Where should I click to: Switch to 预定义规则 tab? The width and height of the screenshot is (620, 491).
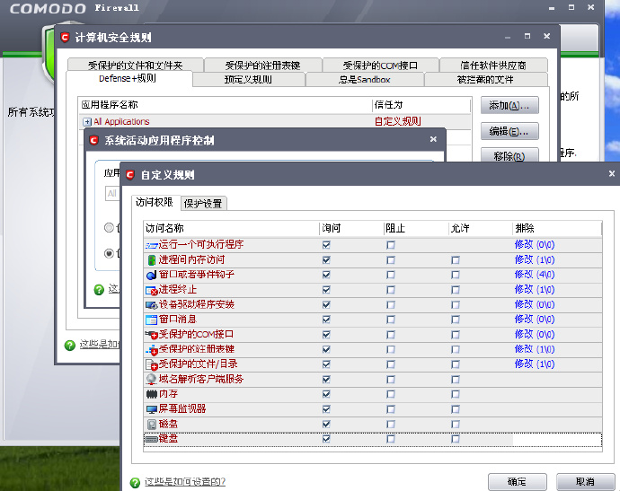click(249, 79)
